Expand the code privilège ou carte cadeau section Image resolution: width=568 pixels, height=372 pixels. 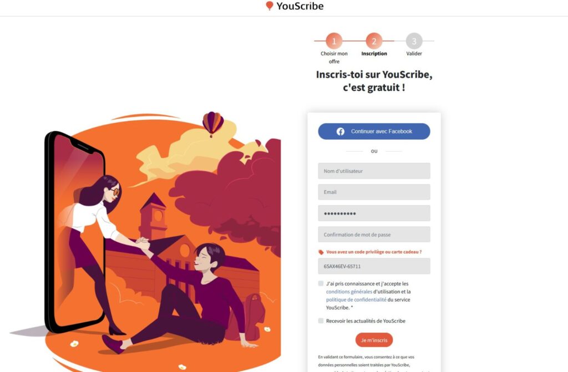point(374,252)
